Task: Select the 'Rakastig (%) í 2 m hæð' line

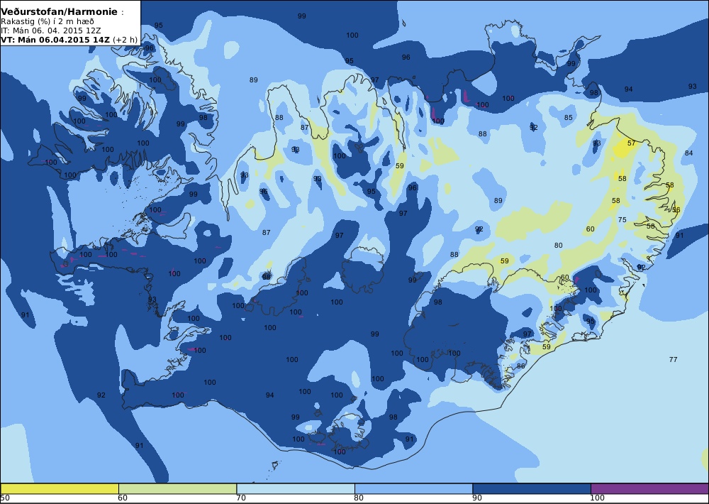Action: click(48, 22)
